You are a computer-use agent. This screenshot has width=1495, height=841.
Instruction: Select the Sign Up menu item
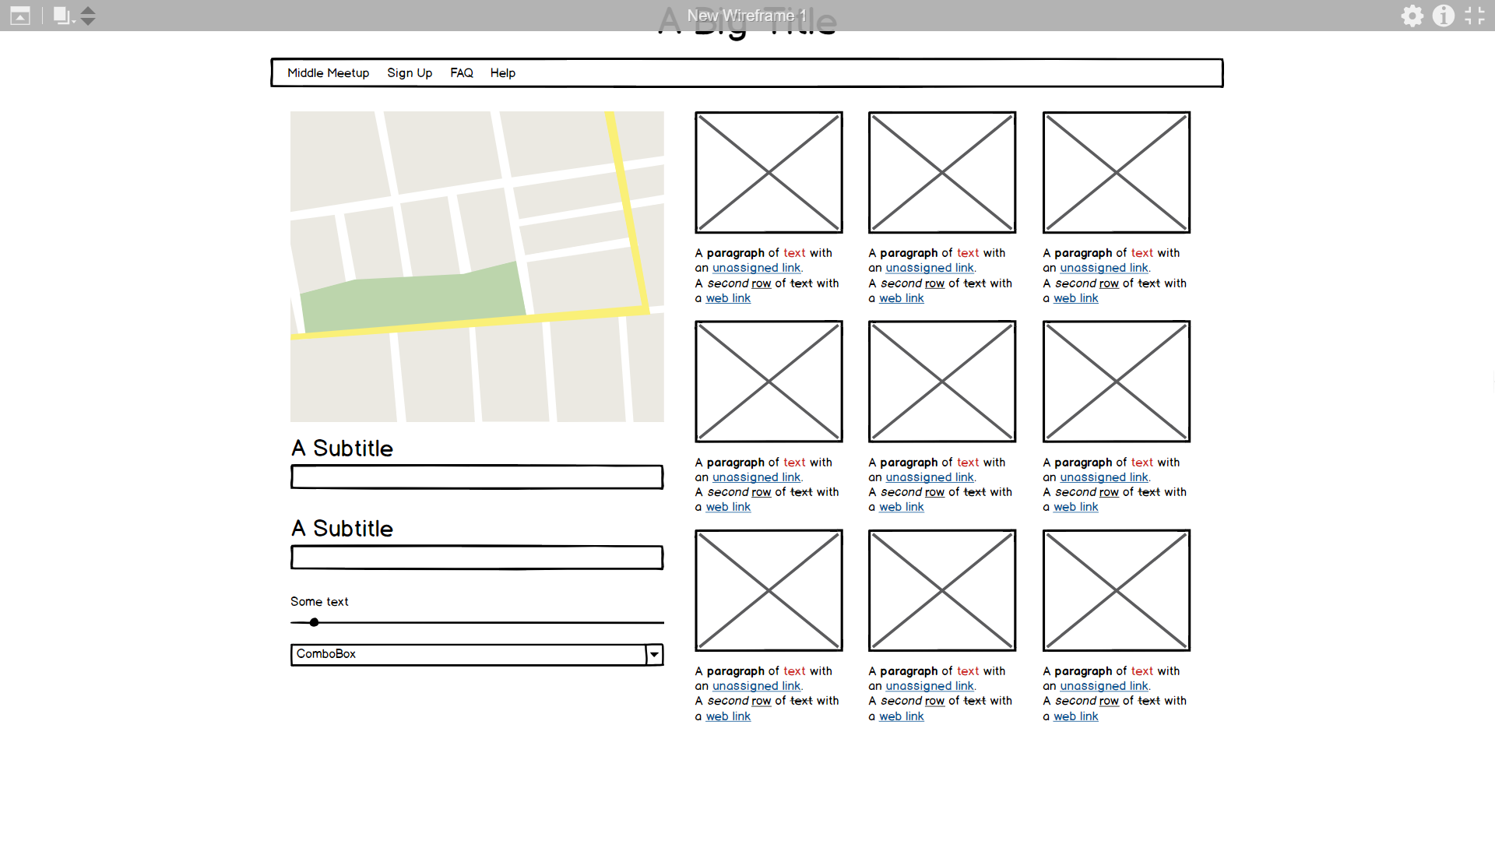[409, 73]
